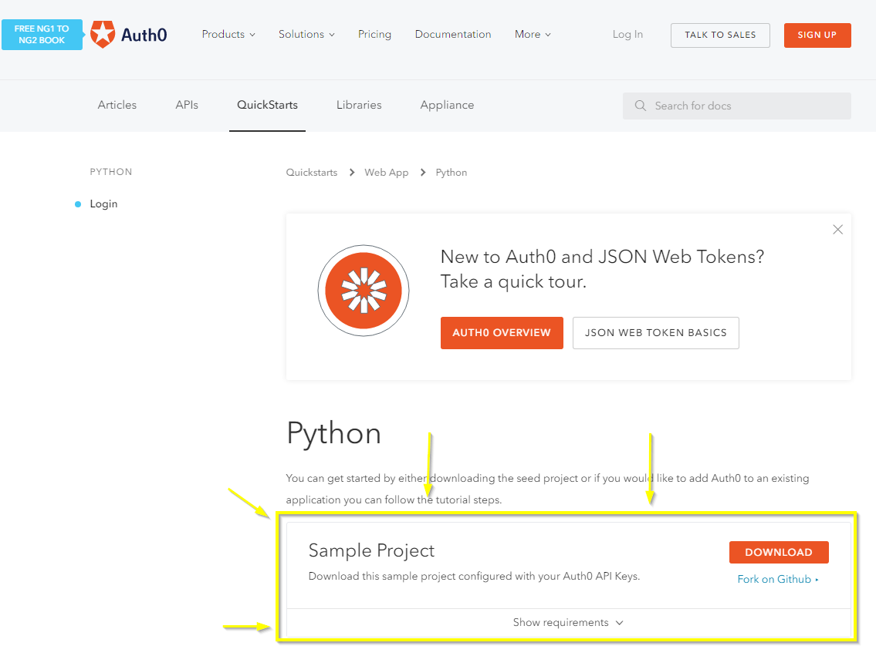Viewport: 876px width, 646px height.
Task: Open the Appliance tab
Action: 447,105
